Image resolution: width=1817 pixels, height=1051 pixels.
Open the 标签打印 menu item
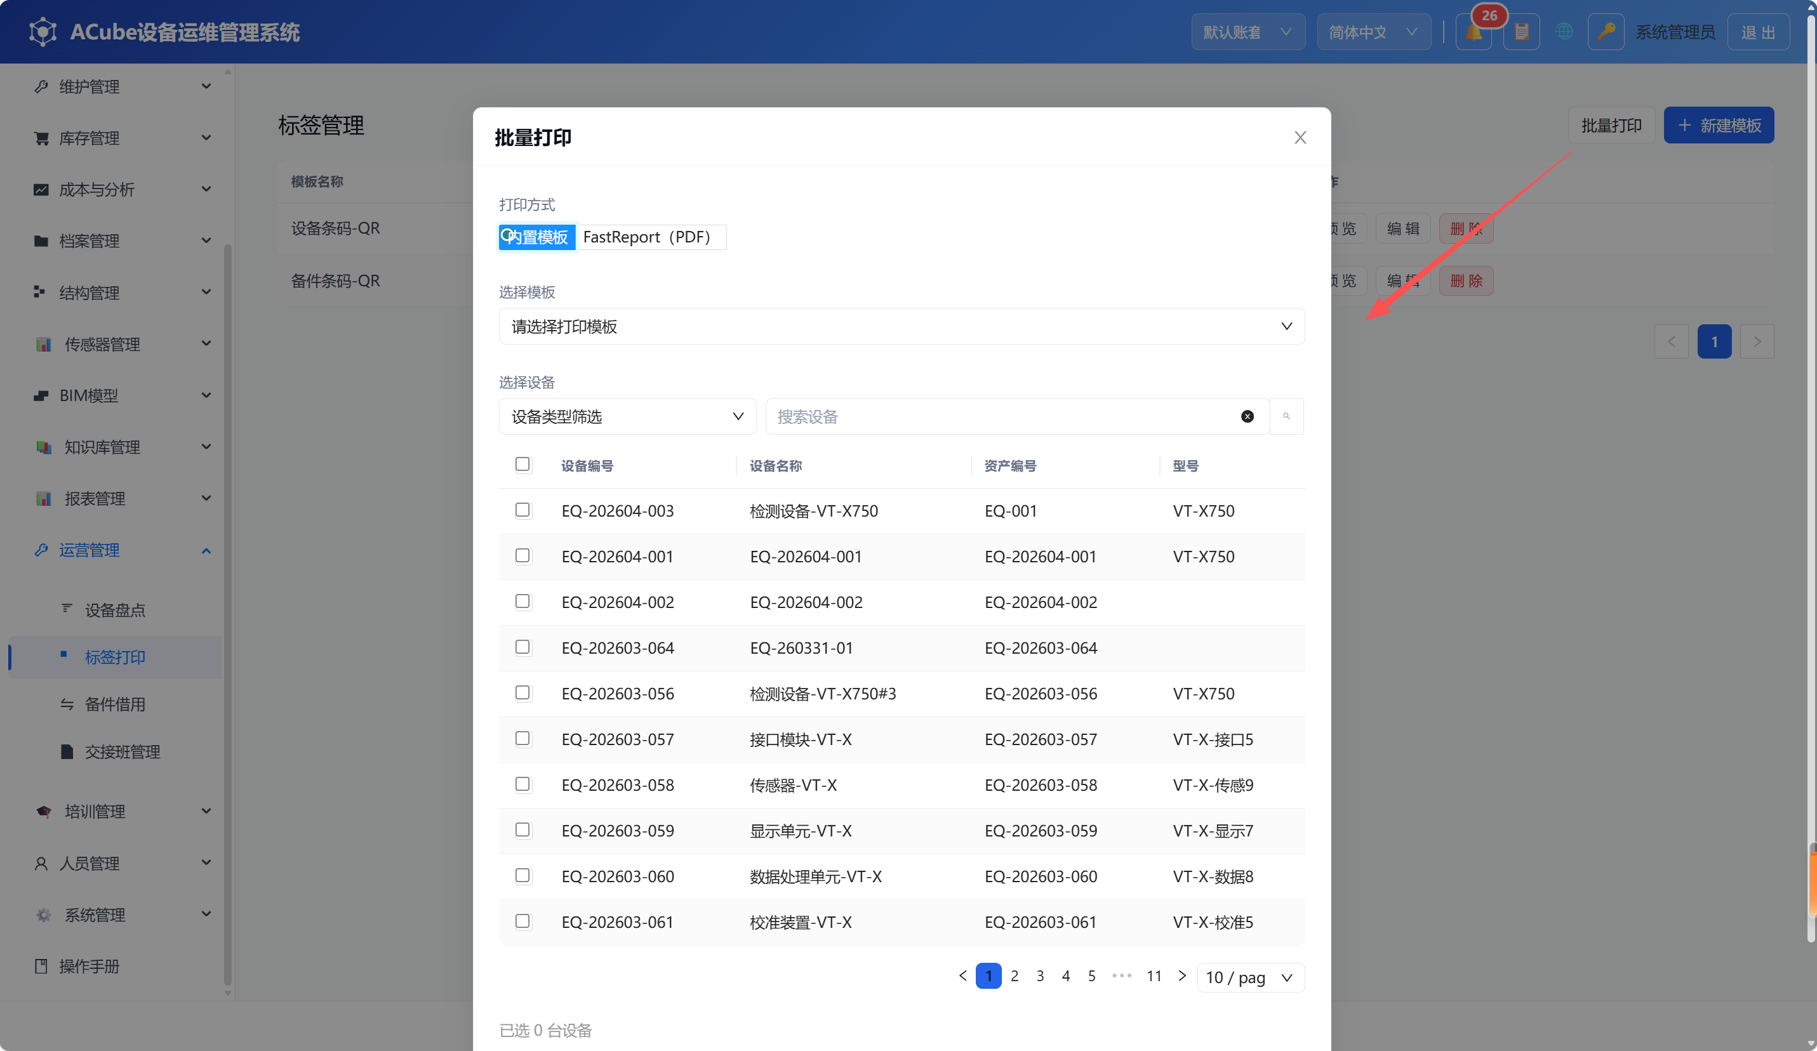tap(116, 657)
